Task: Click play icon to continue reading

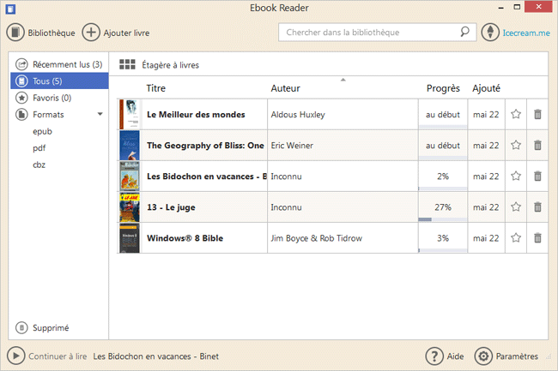Action: [15, 356]
